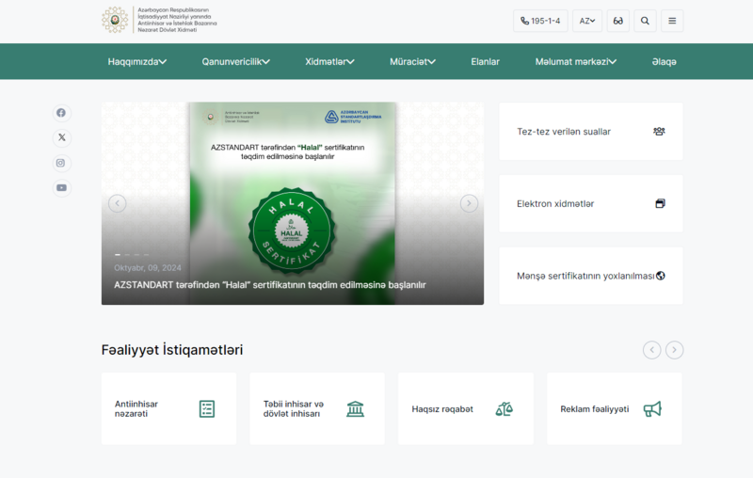The image size is (753, 478).
Task: Select the second slider indicator dash
Action: tap(127, 255)
